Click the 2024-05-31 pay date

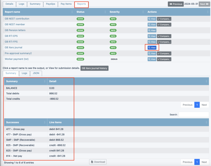(191, 4)
